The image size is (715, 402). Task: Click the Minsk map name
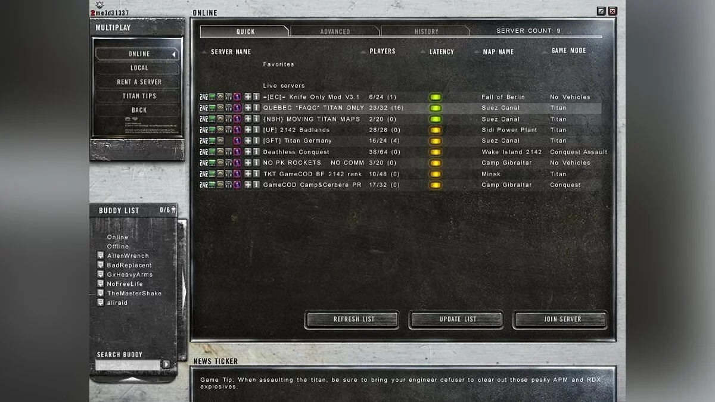(x=491, y=174)
